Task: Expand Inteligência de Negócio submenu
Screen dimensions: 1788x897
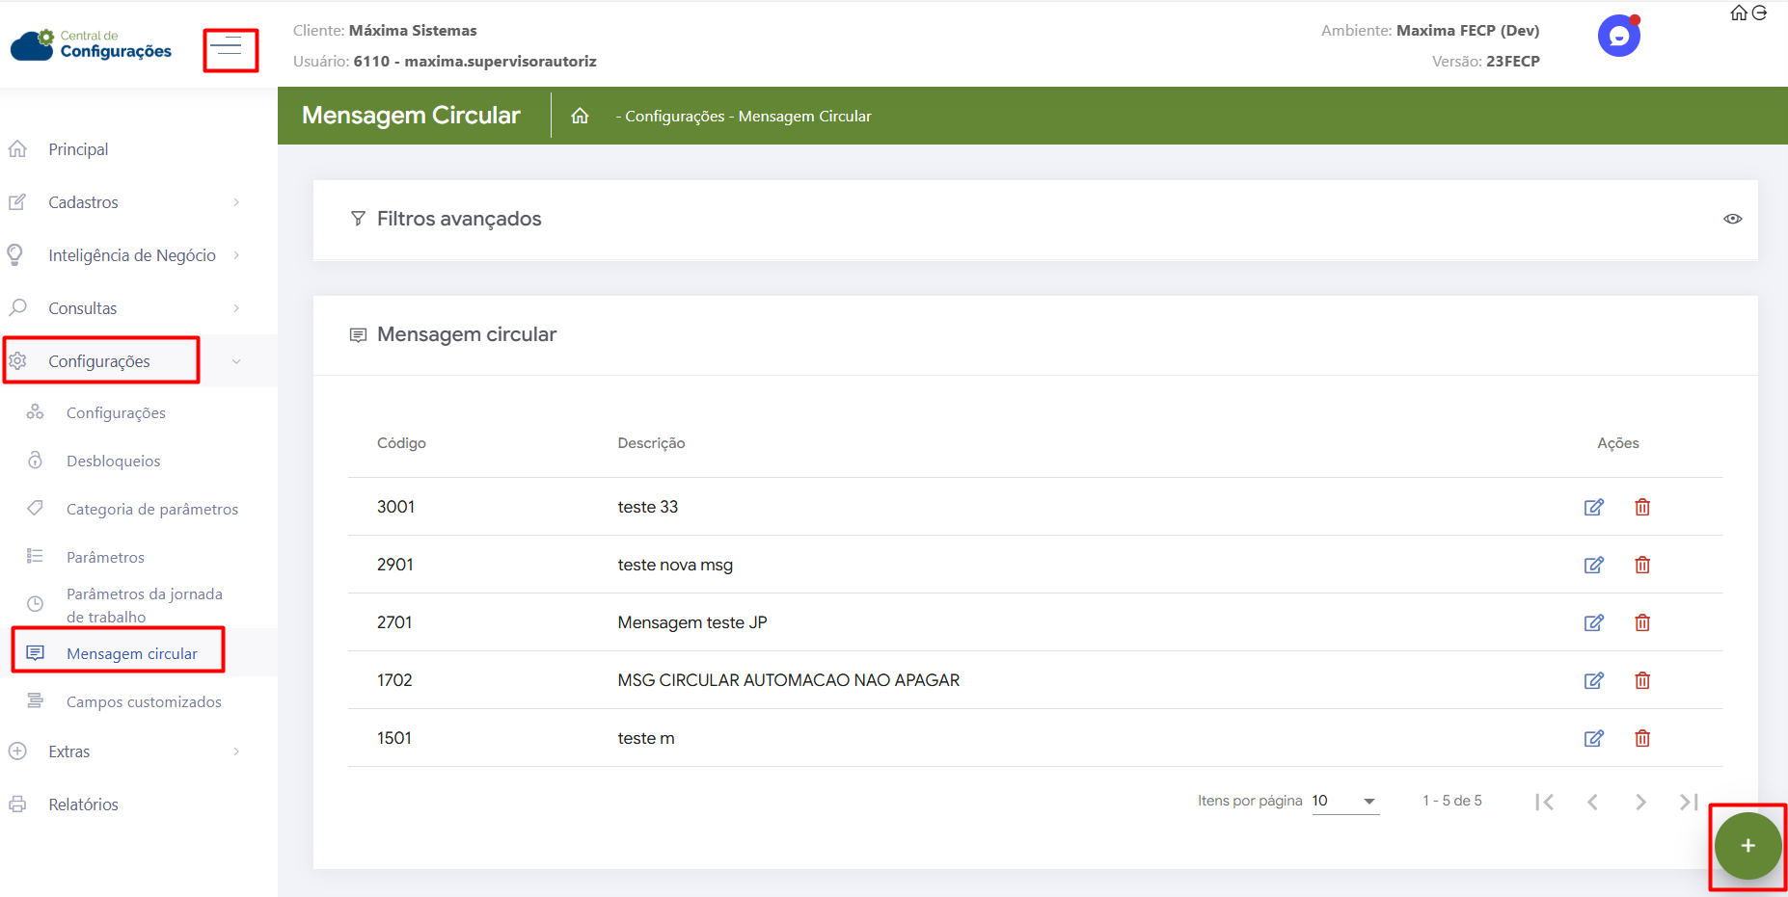Action: (132, 255)
